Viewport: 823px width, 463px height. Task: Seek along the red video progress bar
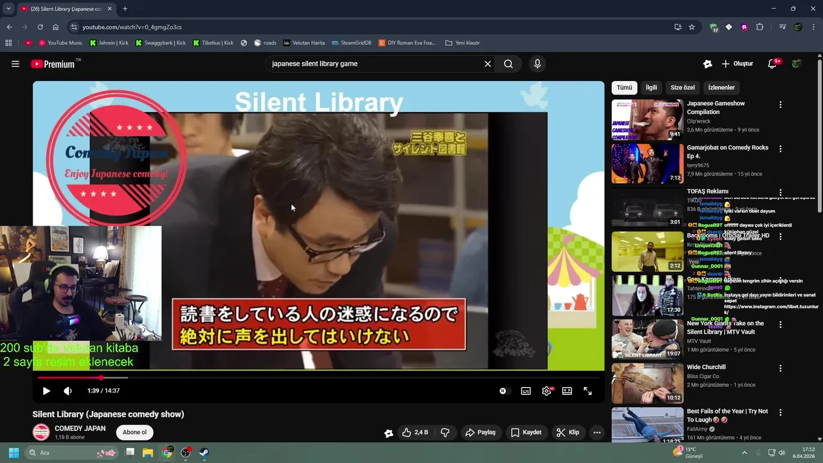coord(319,377)
